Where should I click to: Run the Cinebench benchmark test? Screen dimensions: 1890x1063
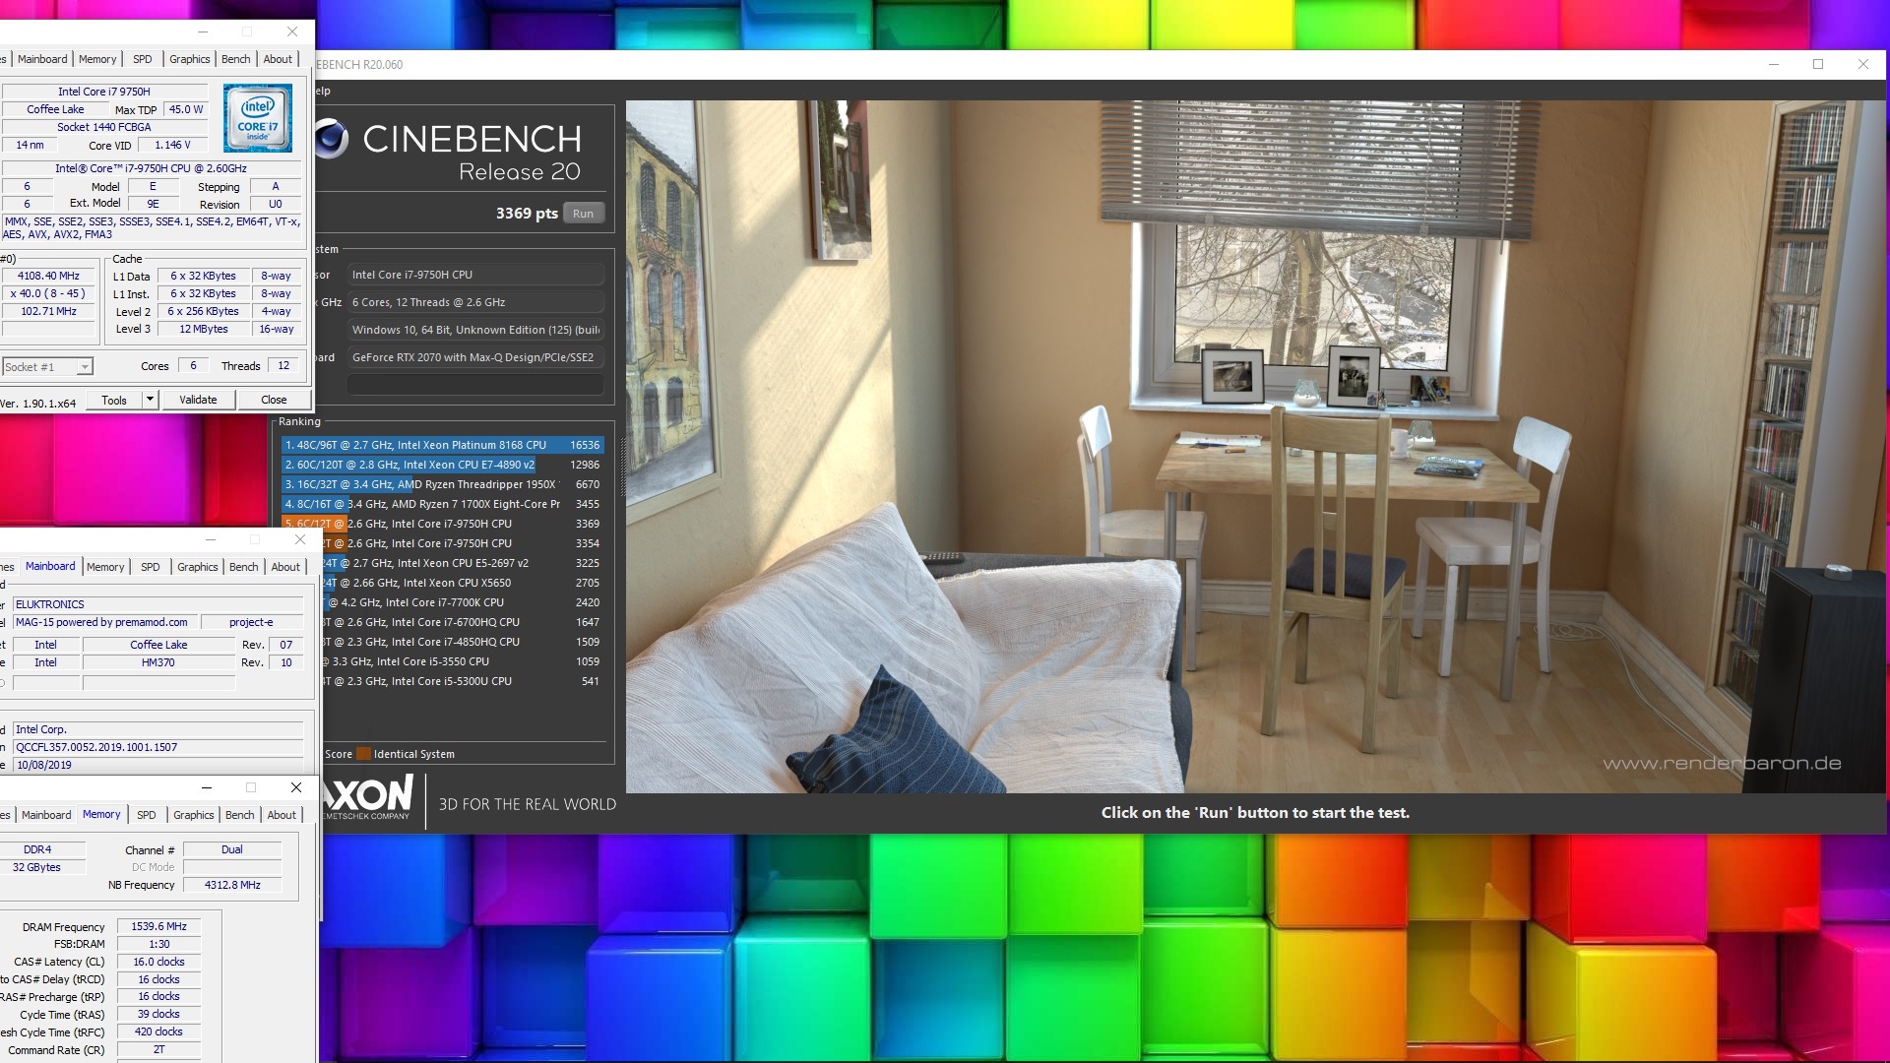(584, 214)
